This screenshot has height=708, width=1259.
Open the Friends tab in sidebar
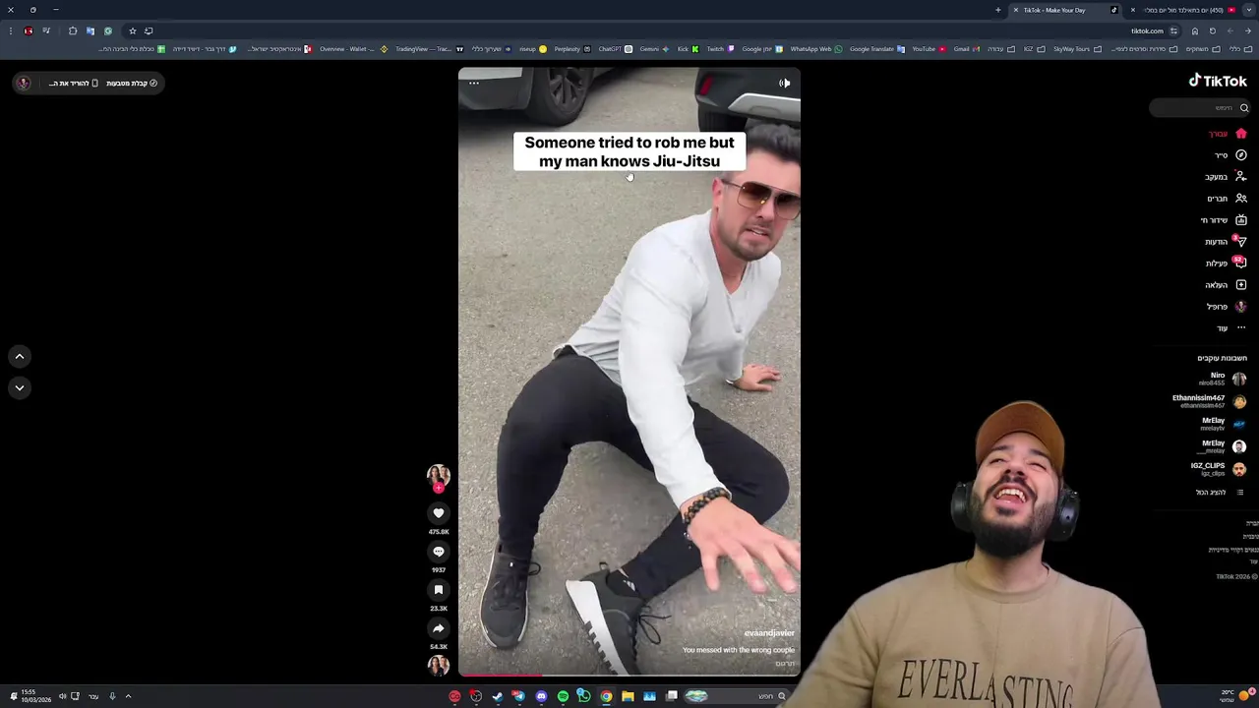(1228, 199)
